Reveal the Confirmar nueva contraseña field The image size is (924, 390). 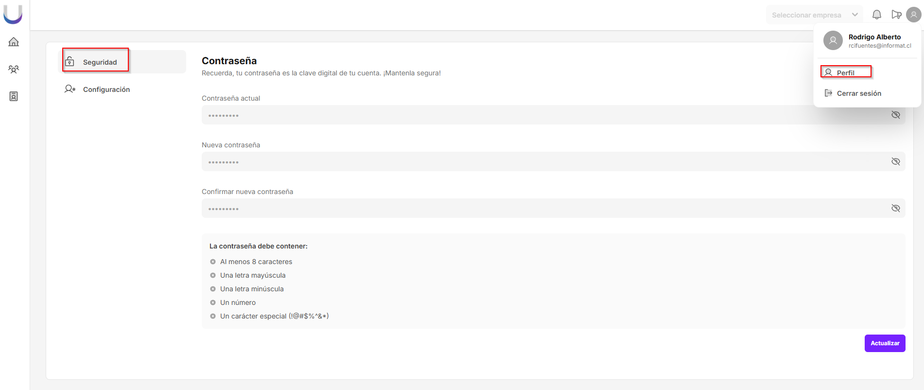tap(895, 208)
